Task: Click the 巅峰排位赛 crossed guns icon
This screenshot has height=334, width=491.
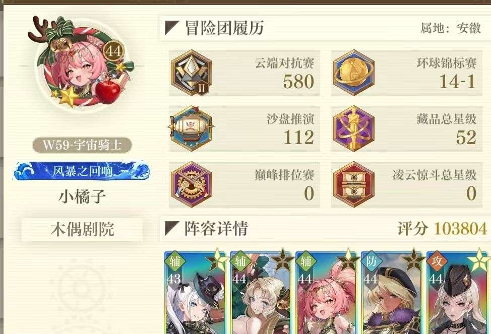Action: click(192, 184)
